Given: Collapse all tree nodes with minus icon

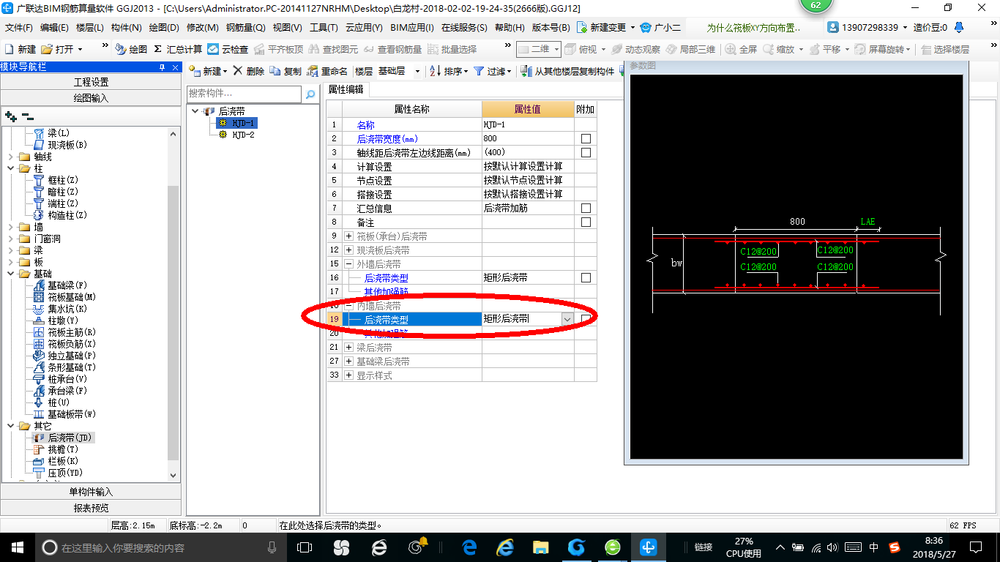Looking at the screenshot, I should click(27, 116).
